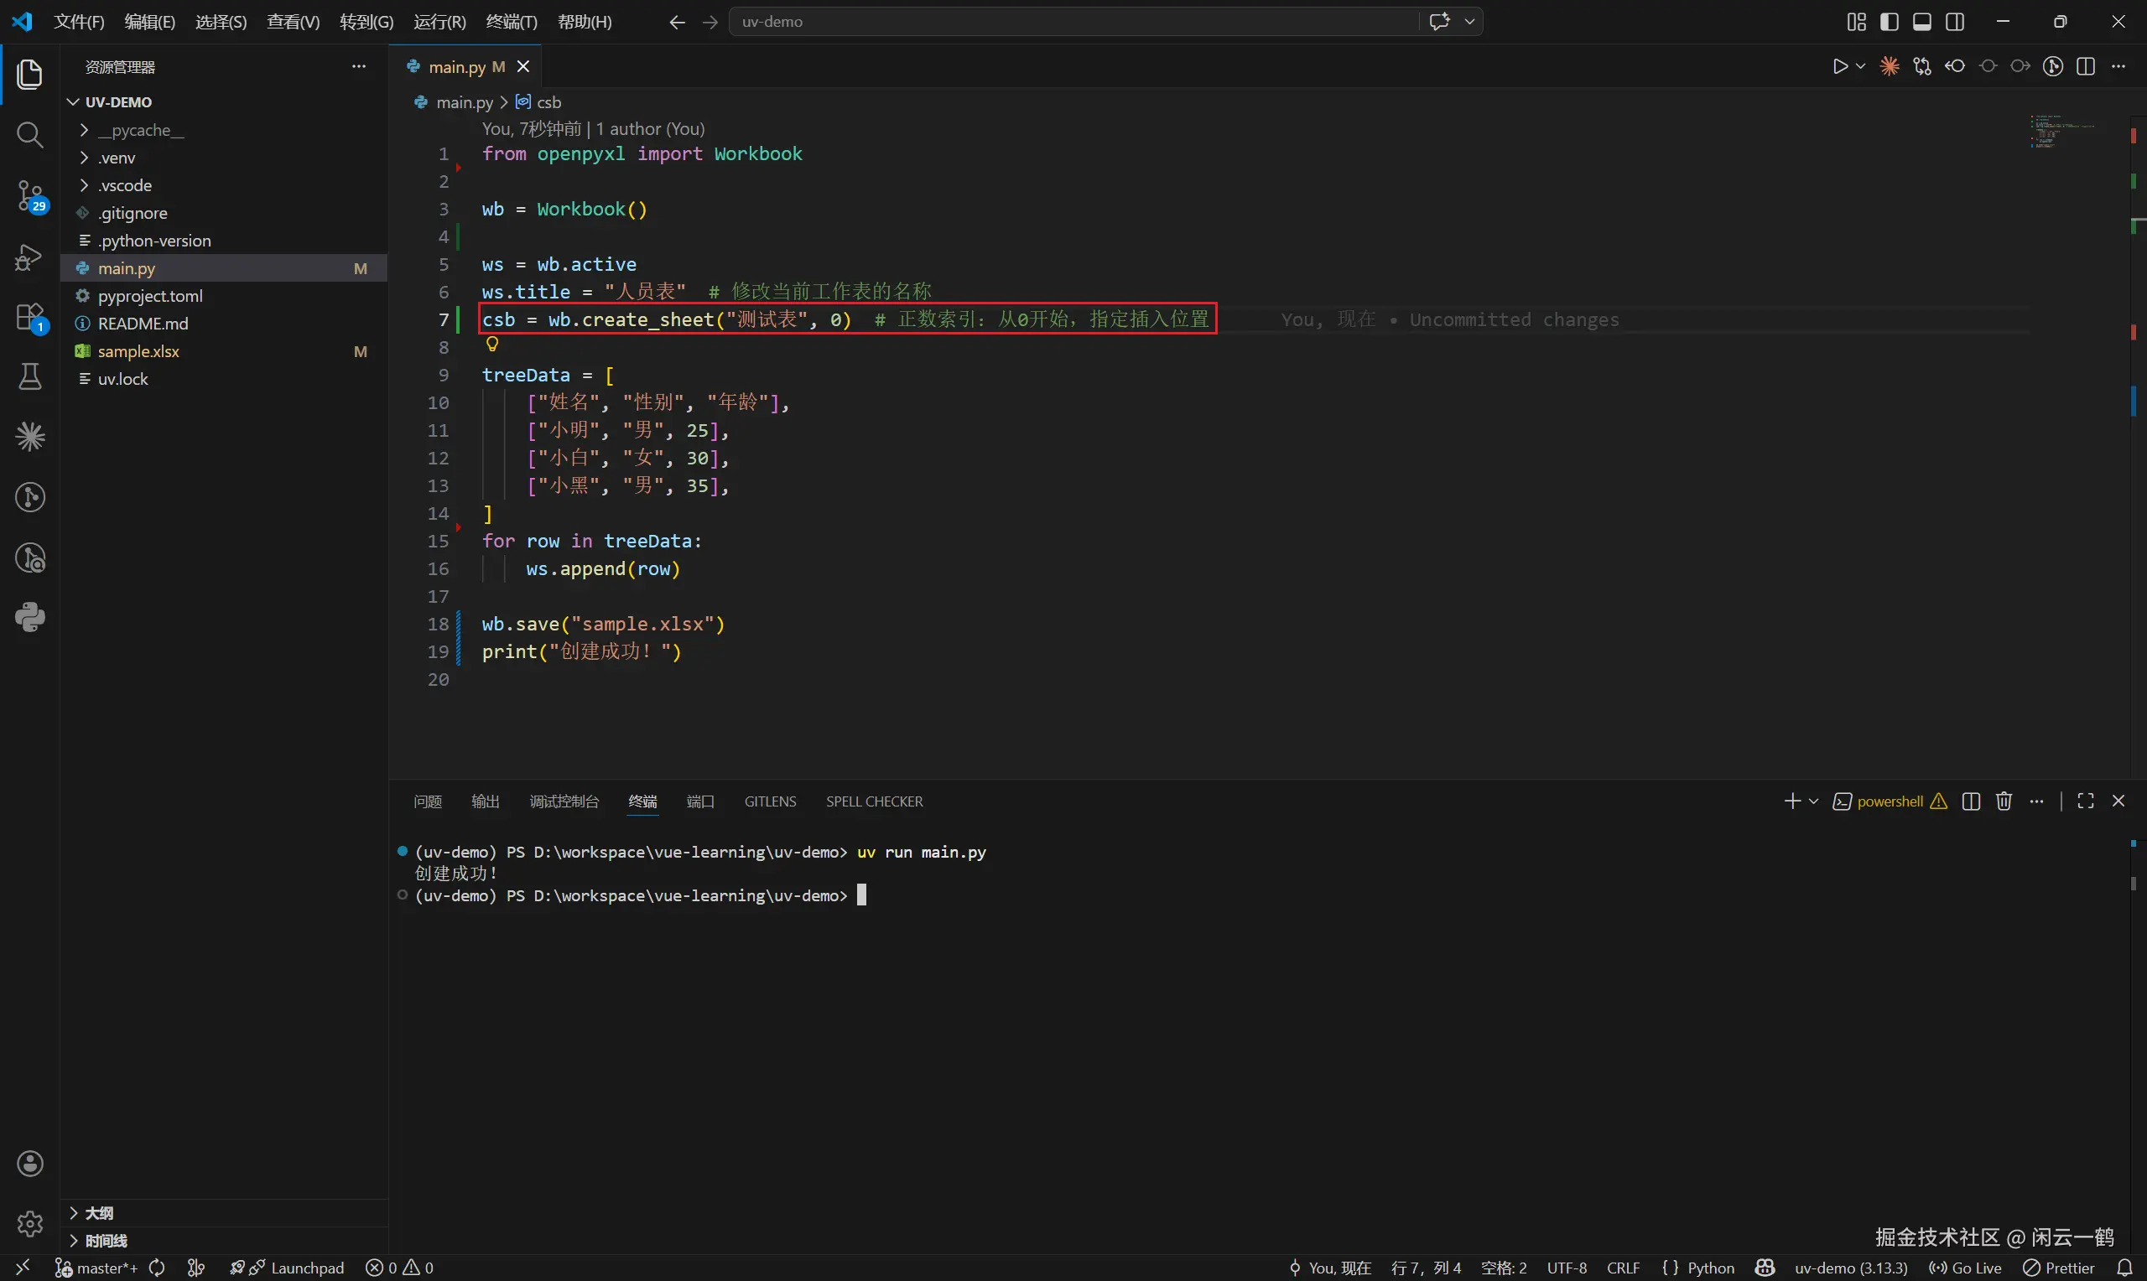Screen dimensions: 2147x1281
Task: Open the Extensions view
Action: [29, 317]
